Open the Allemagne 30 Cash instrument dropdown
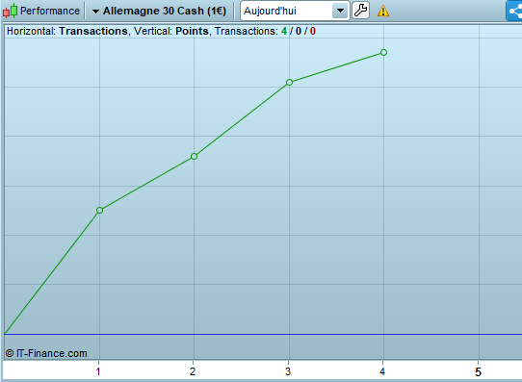This screenshot has height=382, width=522. [160, 11]
